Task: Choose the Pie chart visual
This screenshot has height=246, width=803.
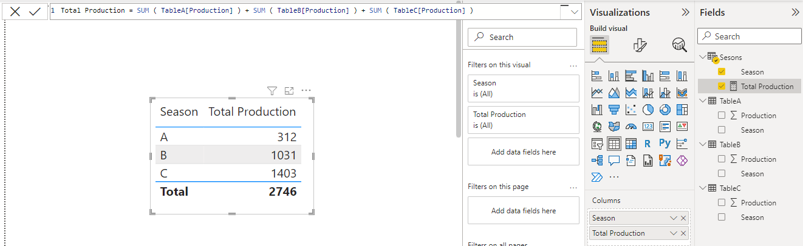Action: pos(648,110)
